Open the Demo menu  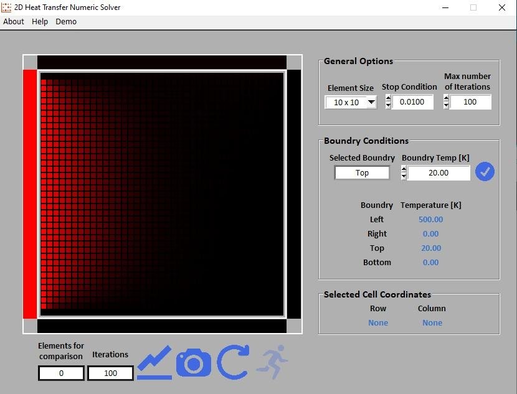(x=66, y=21)
